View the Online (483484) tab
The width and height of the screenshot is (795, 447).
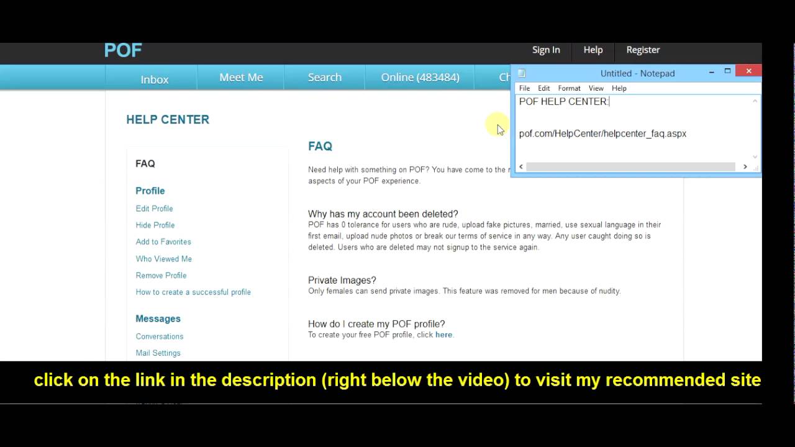pyautogui.click(x=420, y=78)
